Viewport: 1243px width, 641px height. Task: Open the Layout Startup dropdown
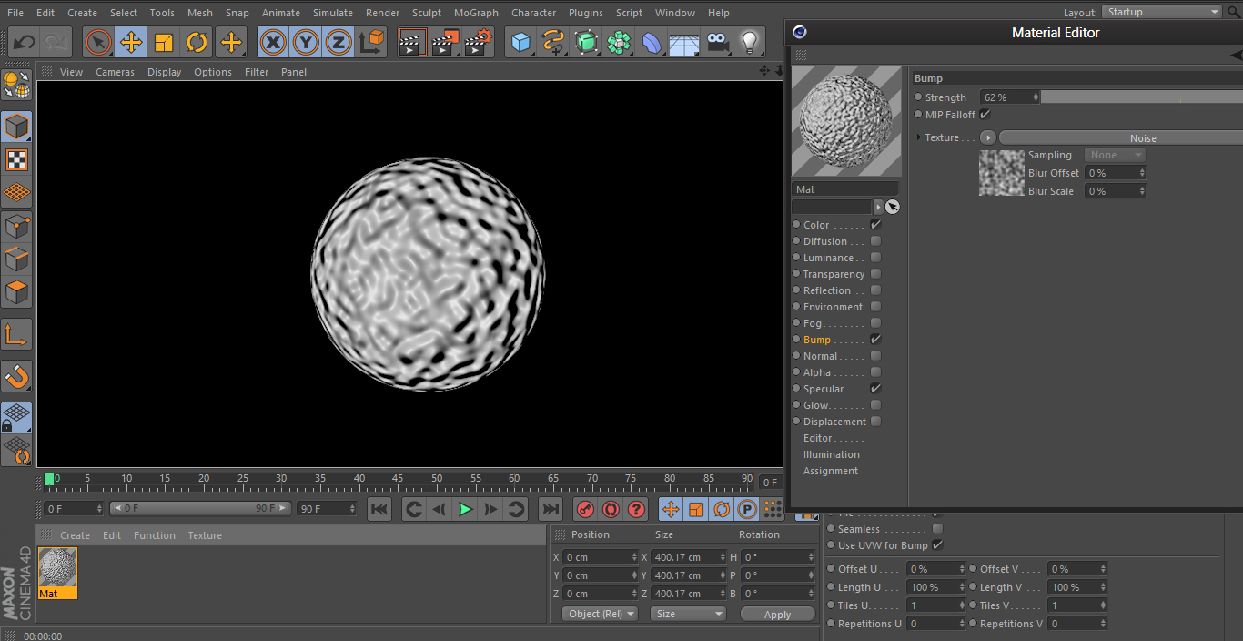point(1162,12)
